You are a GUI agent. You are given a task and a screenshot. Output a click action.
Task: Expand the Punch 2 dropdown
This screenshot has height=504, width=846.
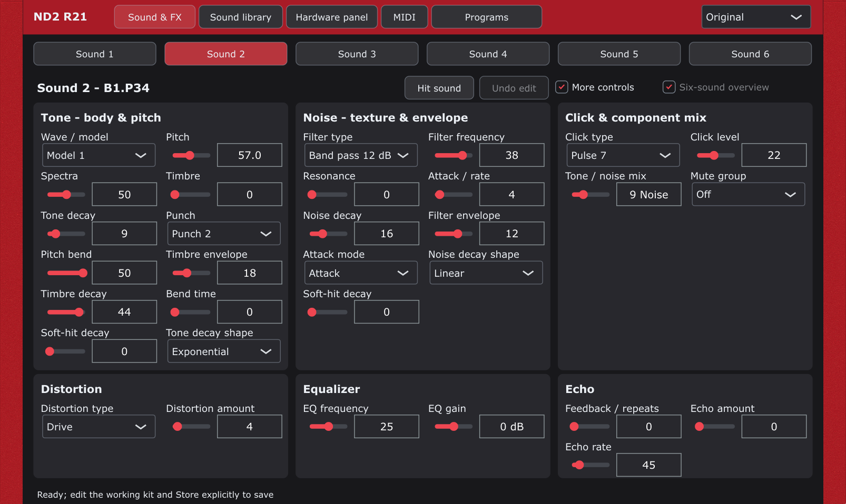tap(224, 234)
